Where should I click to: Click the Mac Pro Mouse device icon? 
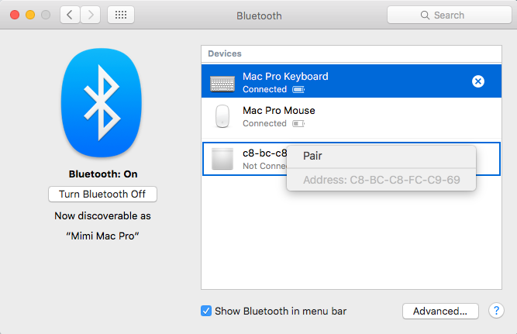[222, 116]
